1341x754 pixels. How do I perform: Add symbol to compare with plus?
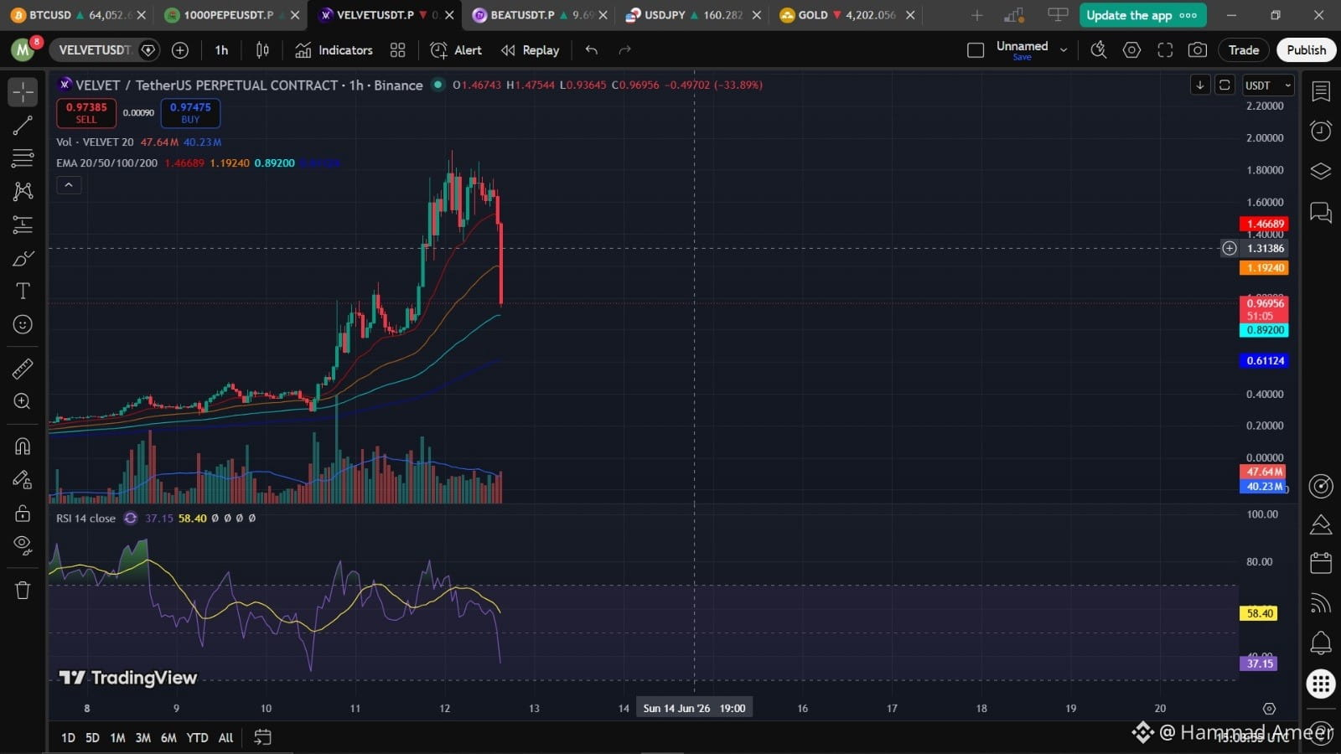tap(180, 50)
